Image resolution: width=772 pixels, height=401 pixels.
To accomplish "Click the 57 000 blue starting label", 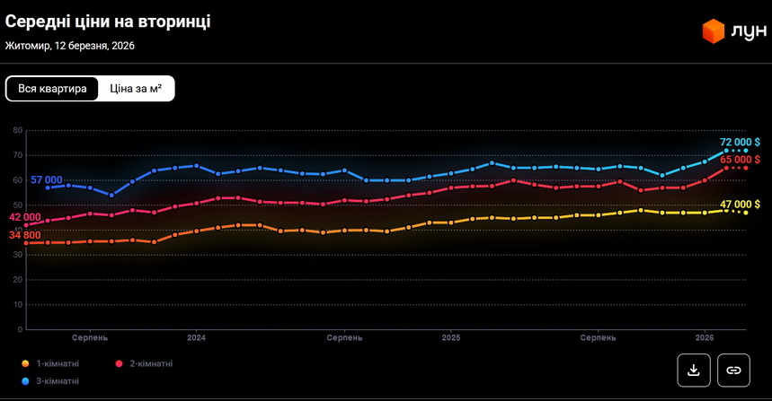I will click(47, 180).
